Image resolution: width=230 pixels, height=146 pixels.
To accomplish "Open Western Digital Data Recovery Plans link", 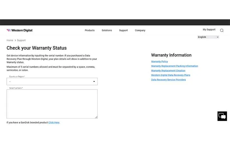I will tap(170, 75).
